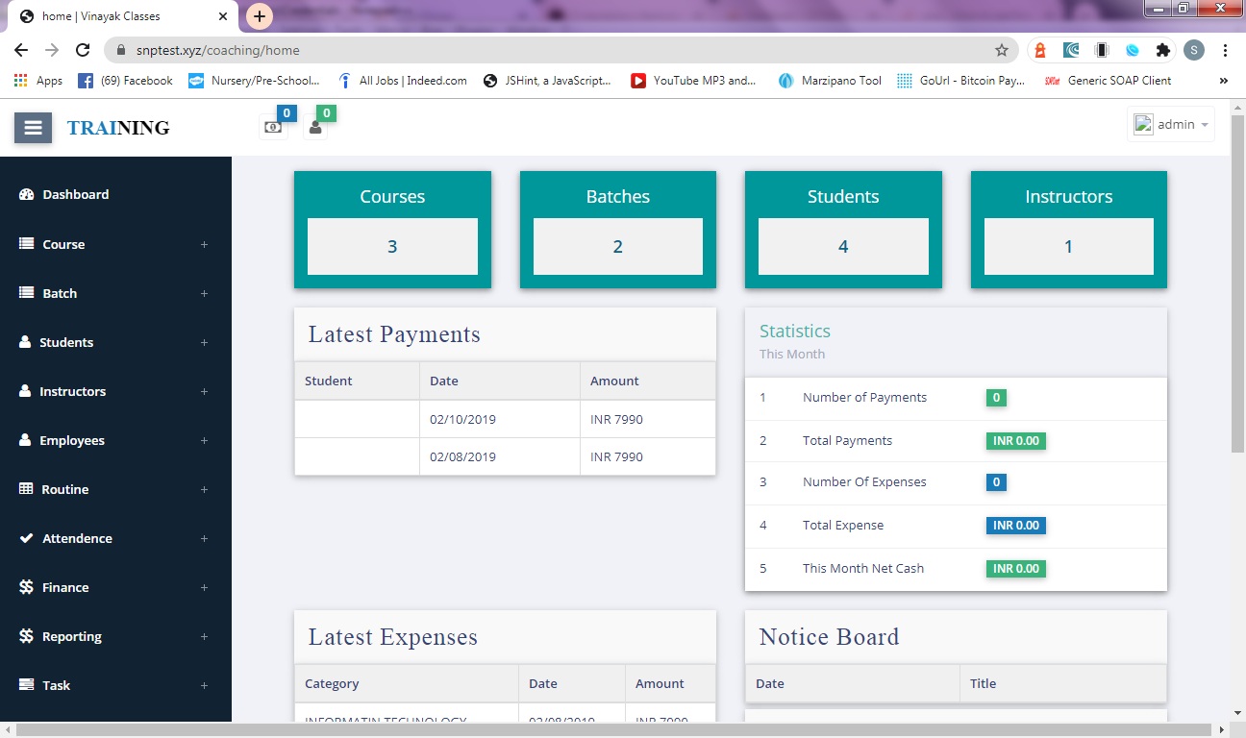
Task: Open the admin user dropdown
Action: (1171, 125)
